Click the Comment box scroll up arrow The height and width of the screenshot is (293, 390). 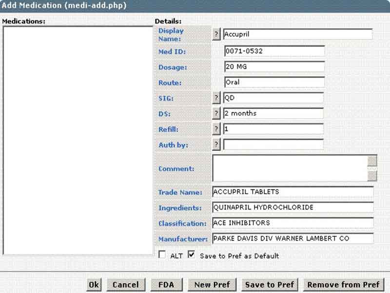tap(372, 161)
